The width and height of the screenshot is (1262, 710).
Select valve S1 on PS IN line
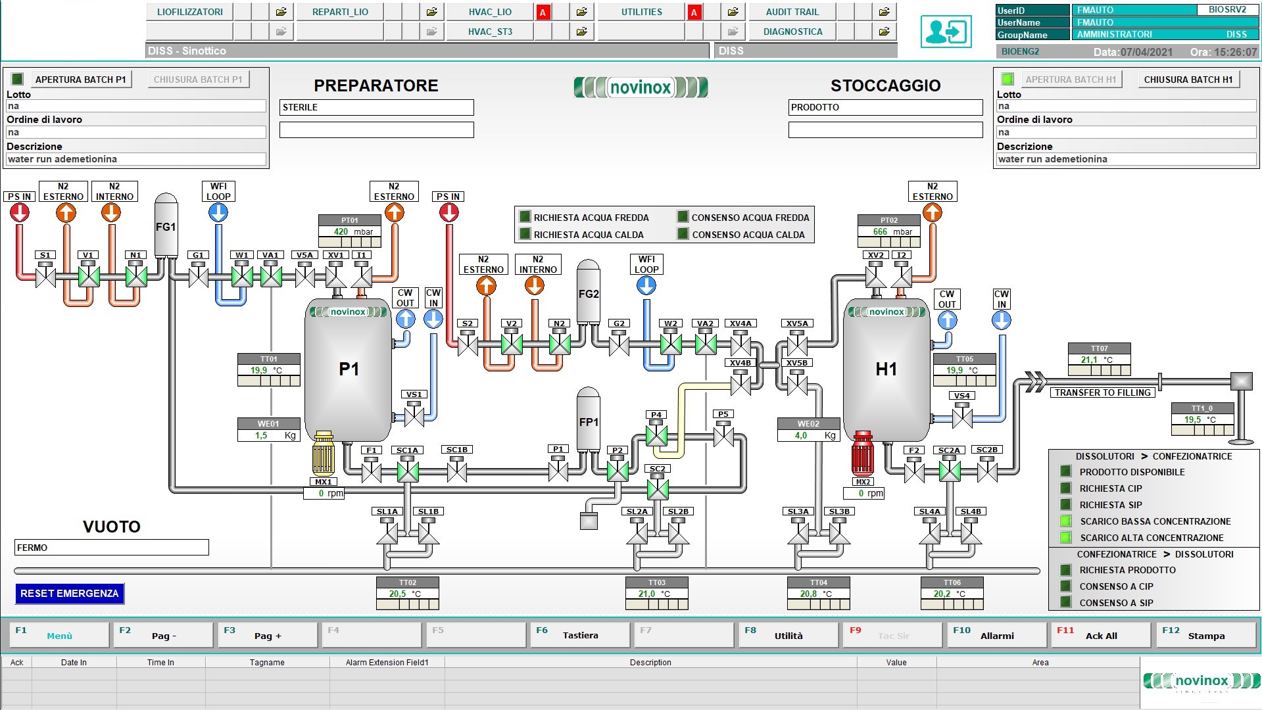pyautogui.click(x=45, y=274)
